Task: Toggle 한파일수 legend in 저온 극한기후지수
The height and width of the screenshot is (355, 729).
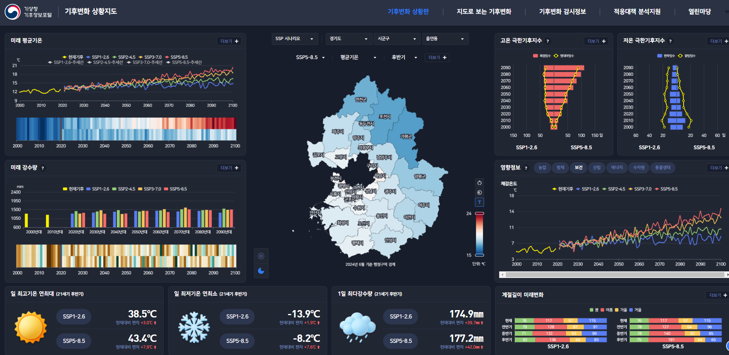Action: [666, 56]
